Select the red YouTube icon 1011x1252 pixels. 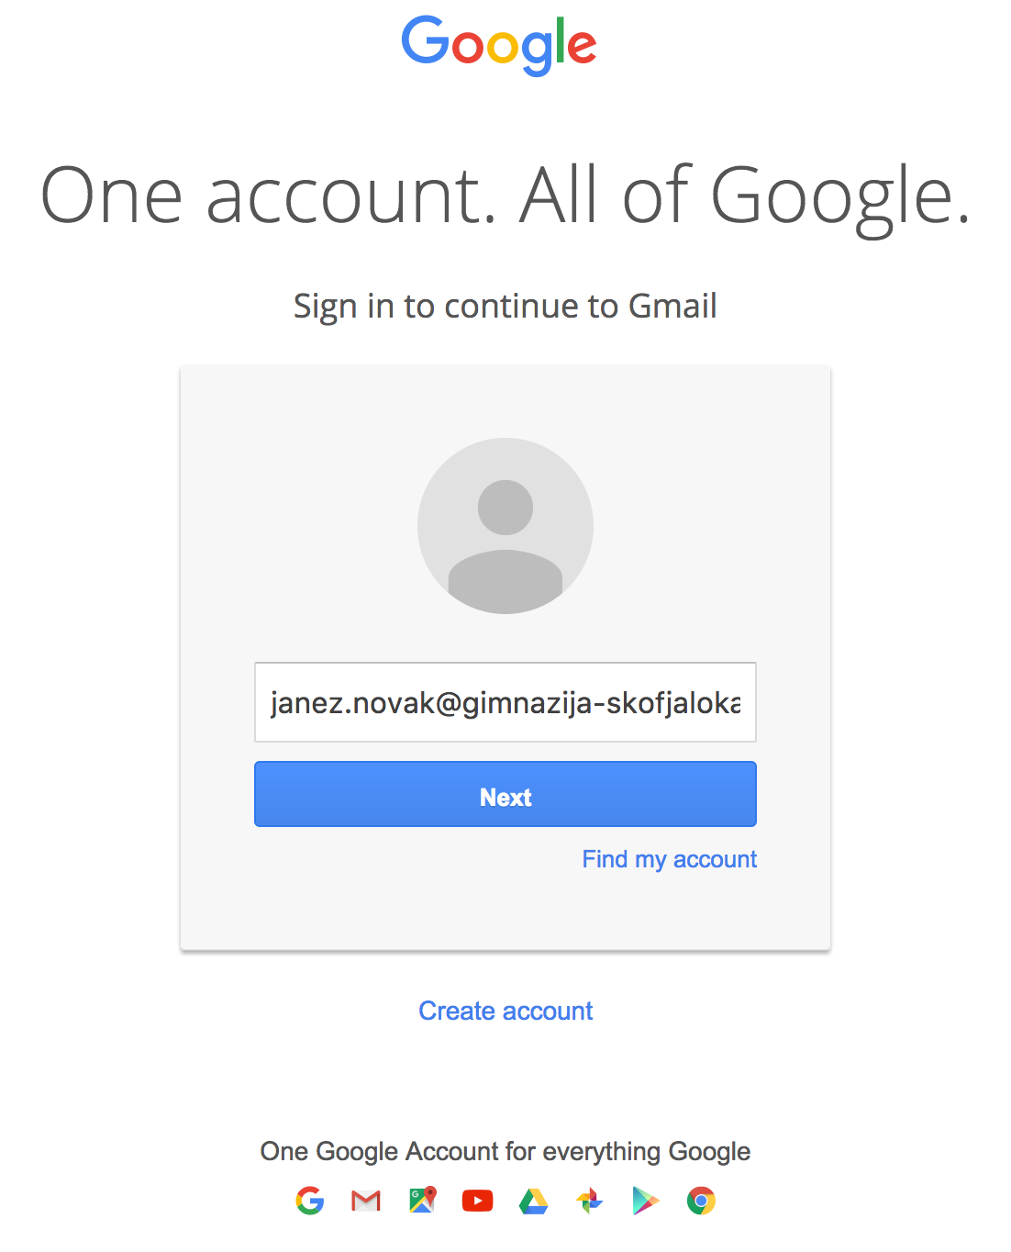pyautogui.click(x=477, y=1201)
